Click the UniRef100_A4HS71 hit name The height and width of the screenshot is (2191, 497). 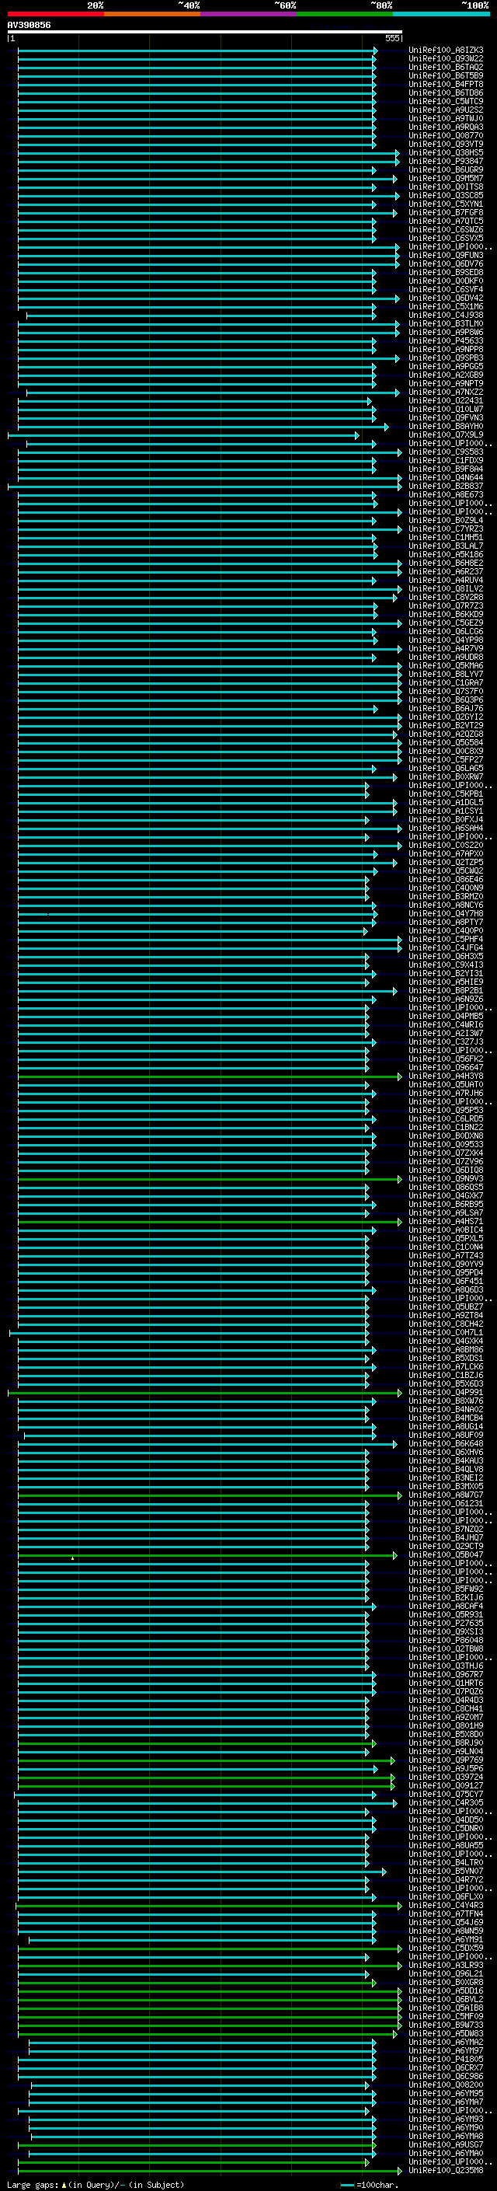point(446,1221)
